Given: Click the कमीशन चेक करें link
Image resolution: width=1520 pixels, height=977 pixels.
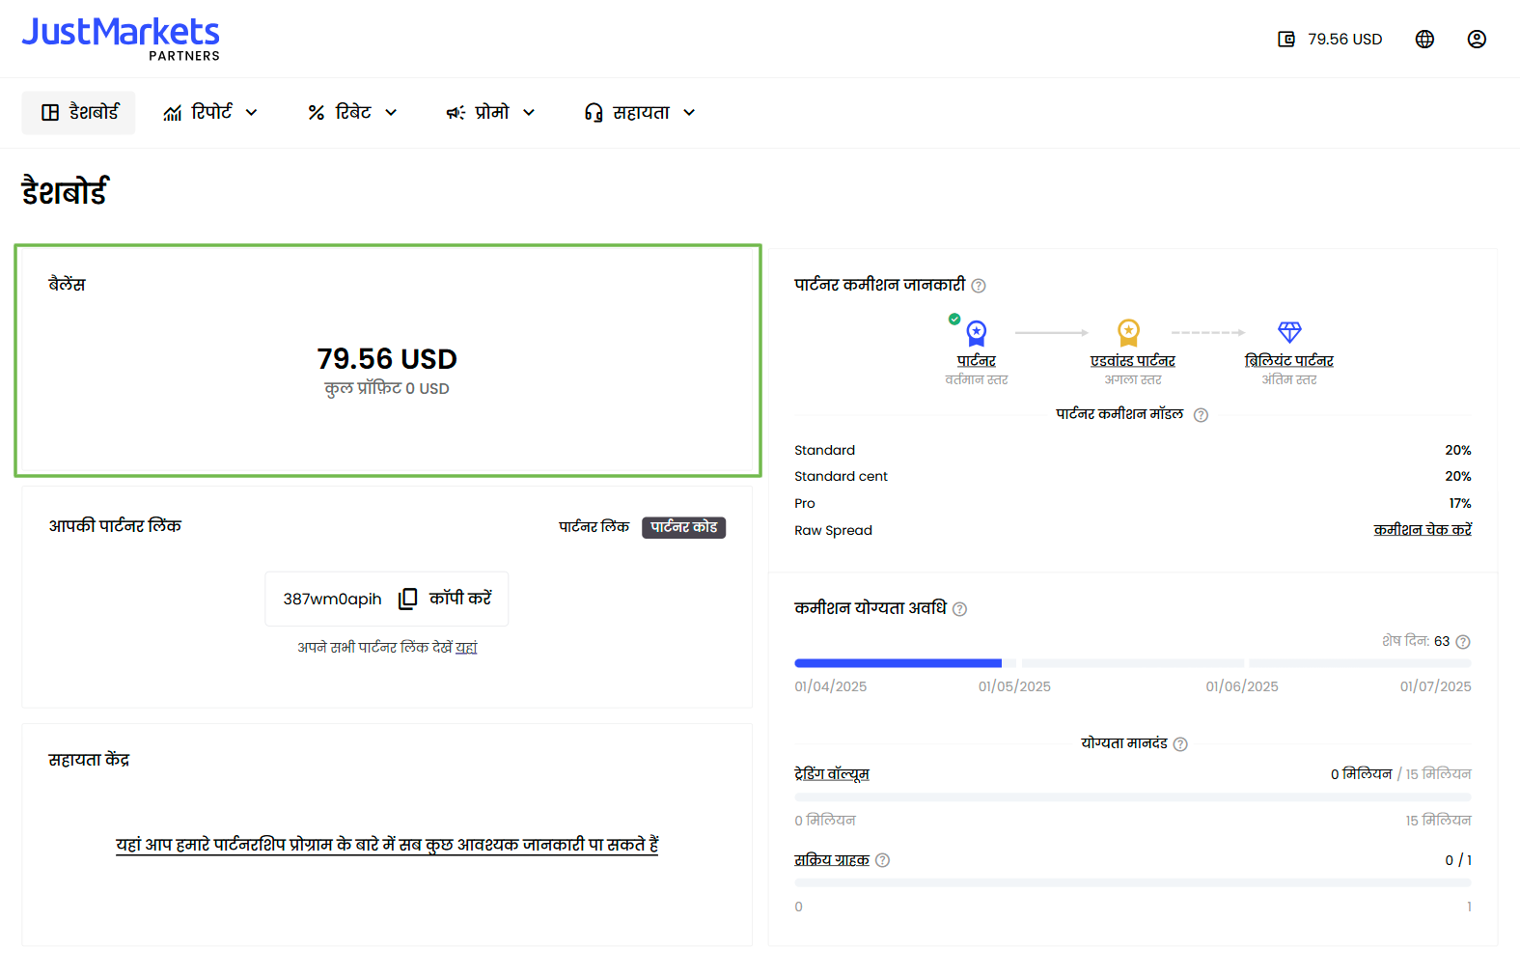Looking at the screenshot, I should pos(1422,530).
